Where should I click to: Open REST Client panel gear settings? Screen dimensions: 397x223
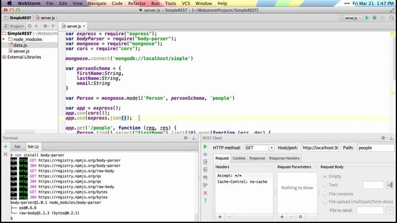tap(384, 138)
